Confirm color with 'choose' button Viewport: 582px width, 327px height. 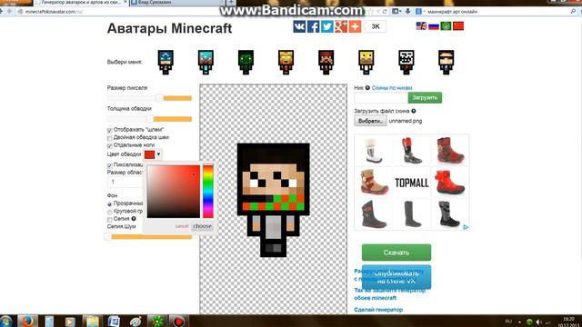click(202, 226)
